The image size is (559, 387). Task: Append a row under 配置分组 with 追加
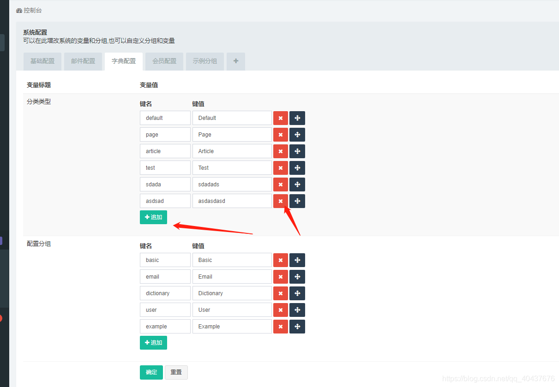pyautogui.click(x=153, y=343)
